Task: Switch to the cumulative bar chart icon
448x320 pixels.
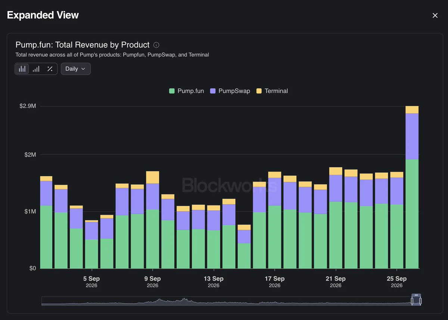Action: (36, 69)
